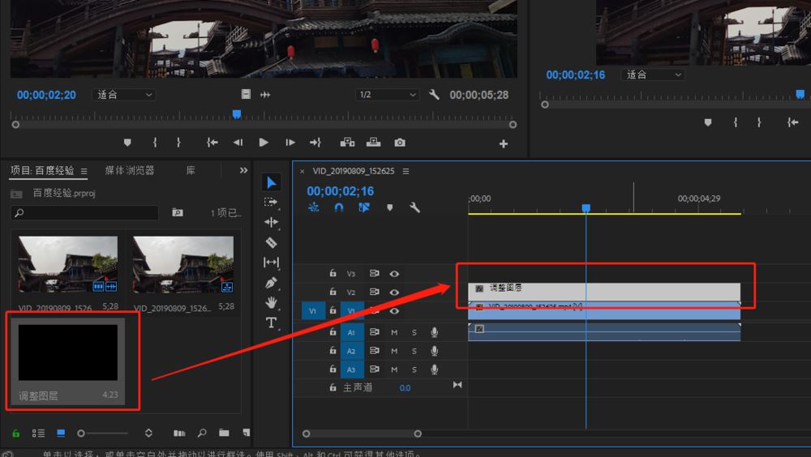Click the project thumbnail zoom slider
The image size is (811, 457).
pos(81,434)
